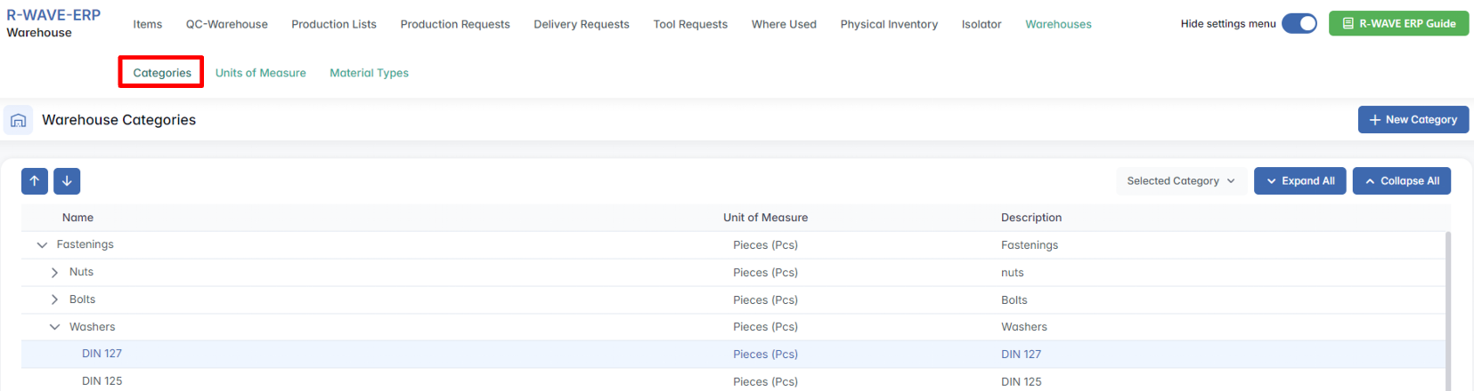Expand the Bolts subcategory
The height and width of the screenshot is (391, 1474).
55,300
